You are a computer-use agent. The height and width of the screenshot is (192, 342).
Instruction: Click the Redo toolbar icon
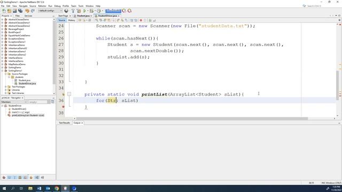33,11
